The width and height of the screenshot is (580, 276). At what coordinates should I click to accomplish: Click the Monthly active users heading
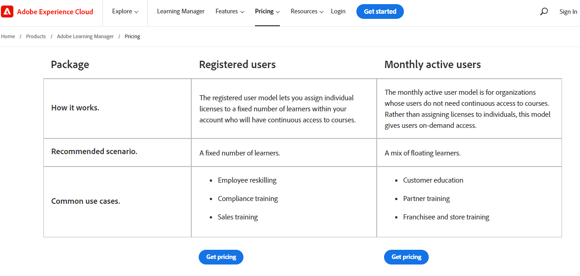[432, 64]
